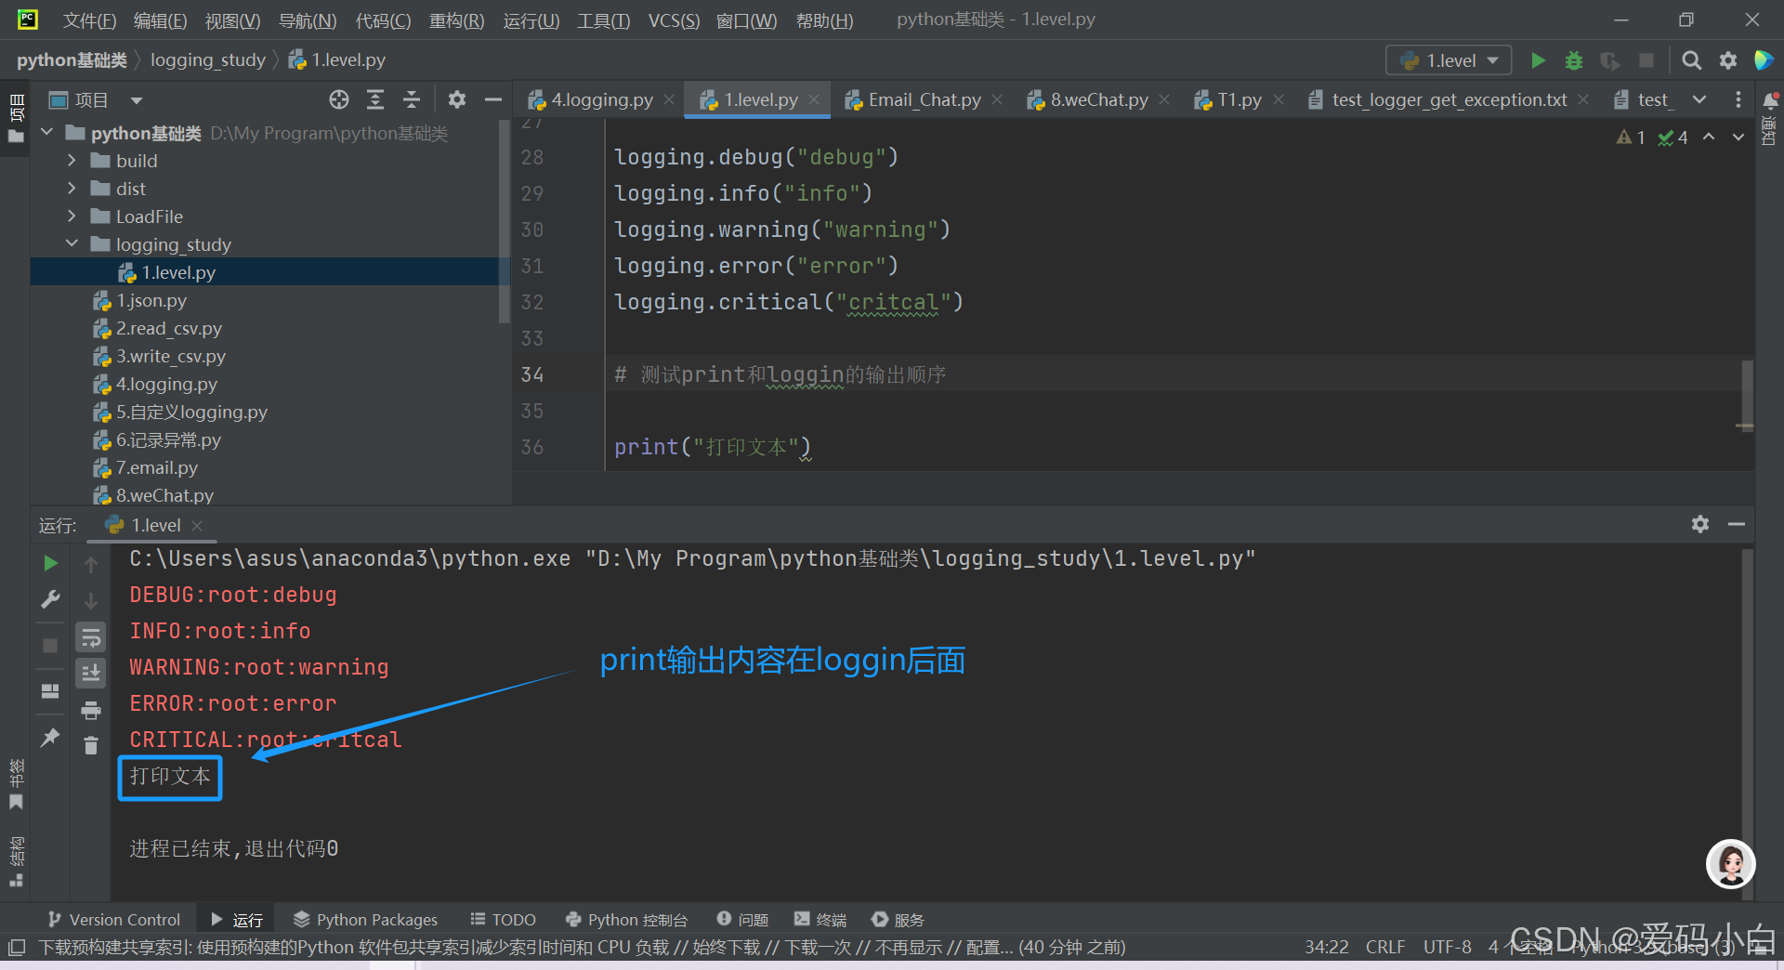The image size is (1784, 970).
Task: Expand the dist folder
Action: tap(72, 189)
